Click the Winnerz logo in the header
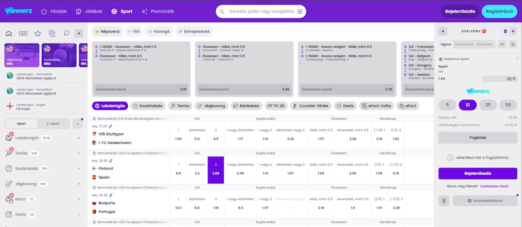Viewport: 522px width, 227px height. pos(18,10)
